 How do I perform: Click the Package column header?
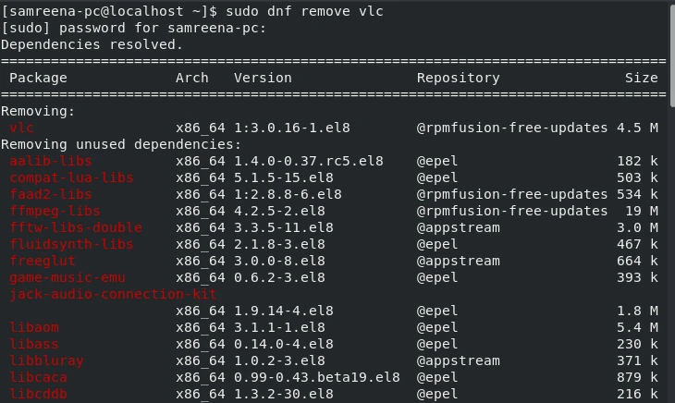(x=38, y=78)
